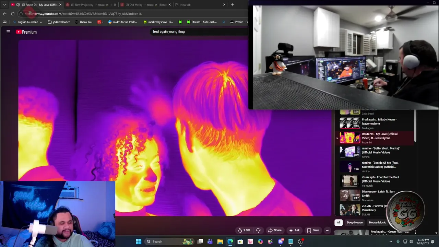This screenshot has height=247, width=439.
Task: Open File Explorer from taskbar
Action: 220,242
